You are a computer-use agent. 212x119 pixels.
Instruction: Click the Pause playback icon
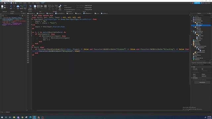(x=38, y=6)
